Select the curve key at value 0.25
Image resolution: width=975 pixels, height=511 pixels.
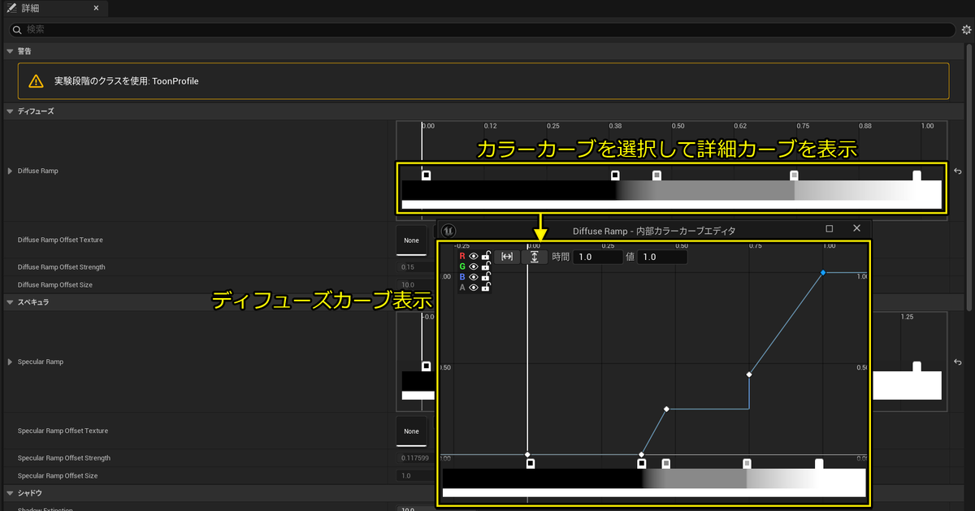(666, 409)
